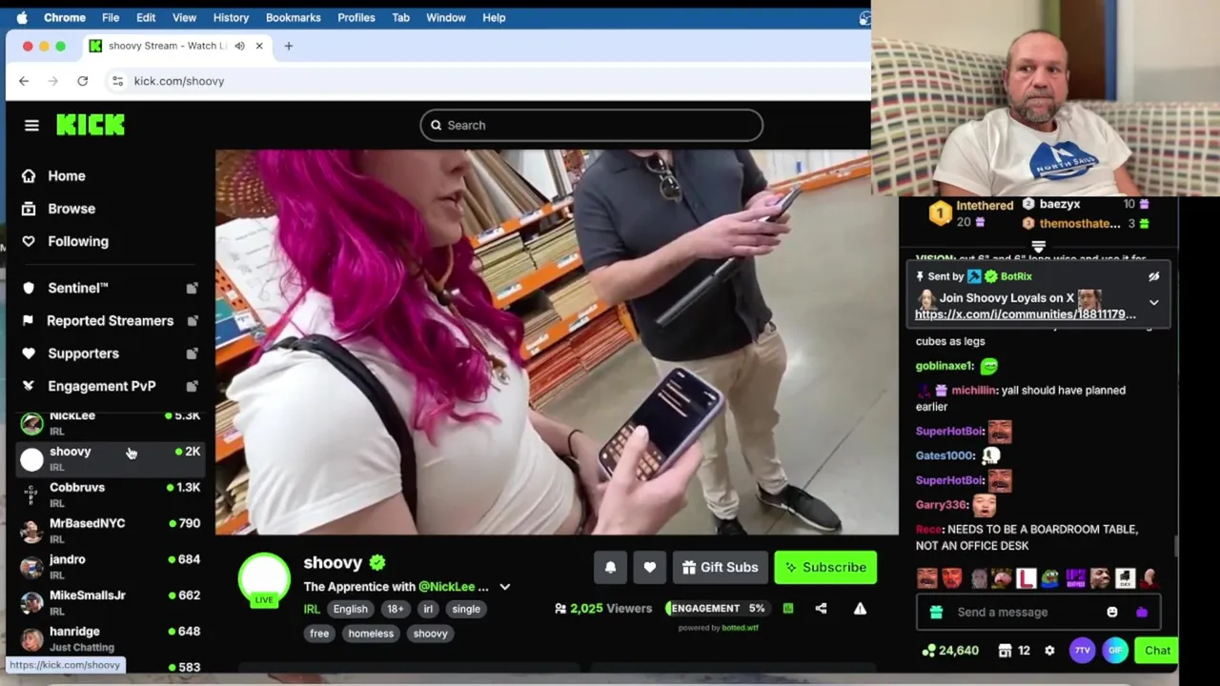Open a new browser tab with plus
Image resolution: width=1220 pixels, height=686 pixels.
pos(289,46)
